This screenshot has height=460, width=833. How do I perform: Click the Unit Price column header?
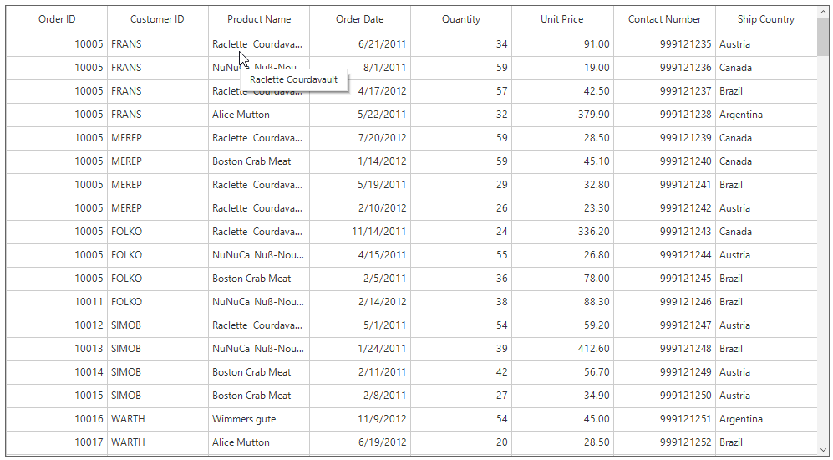[562, 19]
